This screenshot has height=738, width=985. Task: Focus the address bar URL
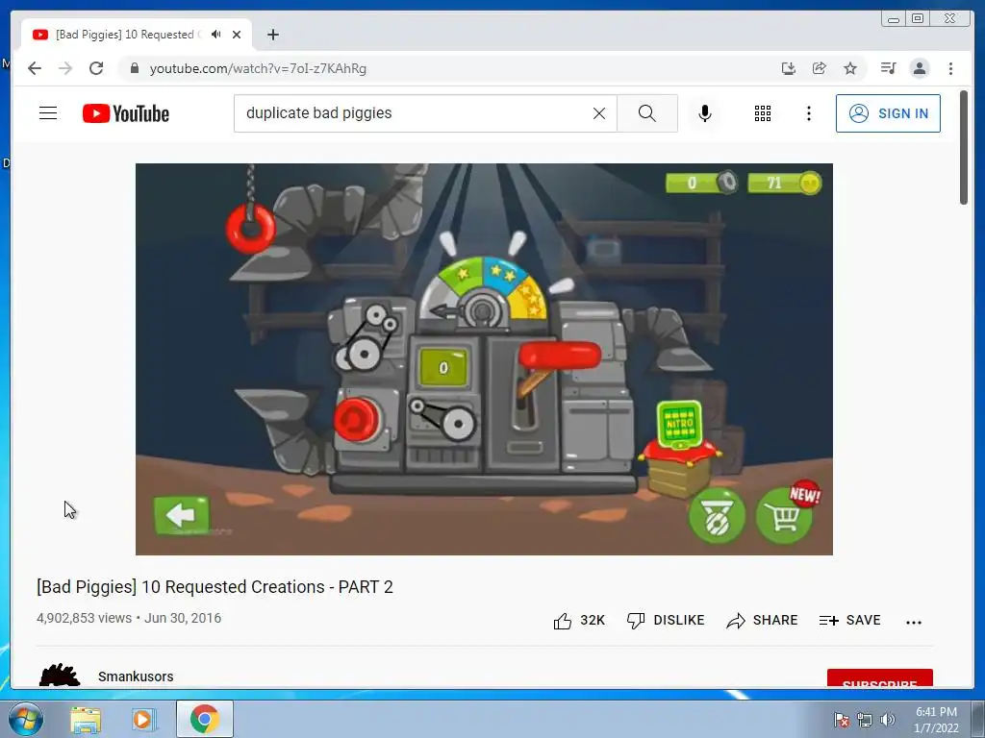pyautogui.click(x=258, y=68)
